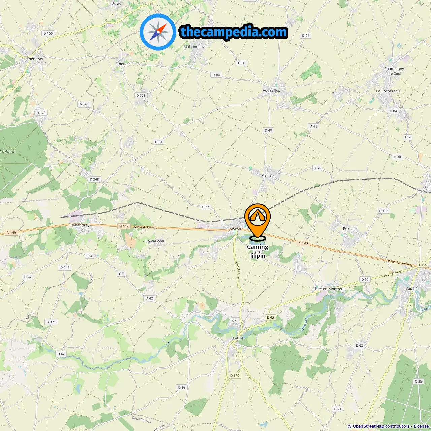Open OpenStreetMap contributors link
The image size is (431, 431).
(x=381, y=426)
